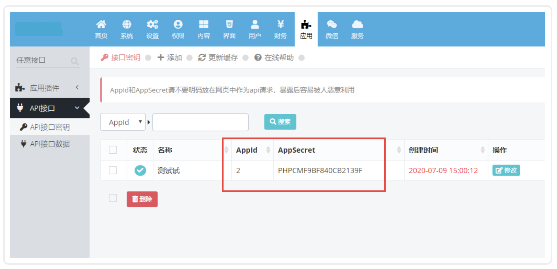Check the 测试试 row checkbox
The height and width of the screenshot is (269, 557).
point(113,170)
